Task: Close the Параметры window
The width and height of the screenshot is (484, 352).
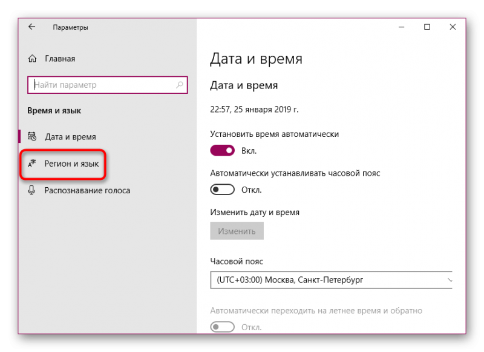Action: pyautogui.click(x=453, y=27)
